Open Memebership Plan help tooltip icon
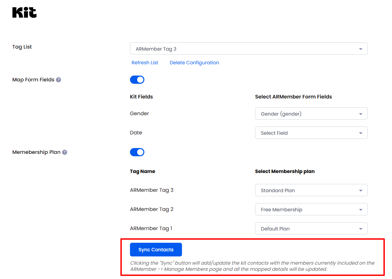The height and width of the screenshot is (279, 392). 65,152
